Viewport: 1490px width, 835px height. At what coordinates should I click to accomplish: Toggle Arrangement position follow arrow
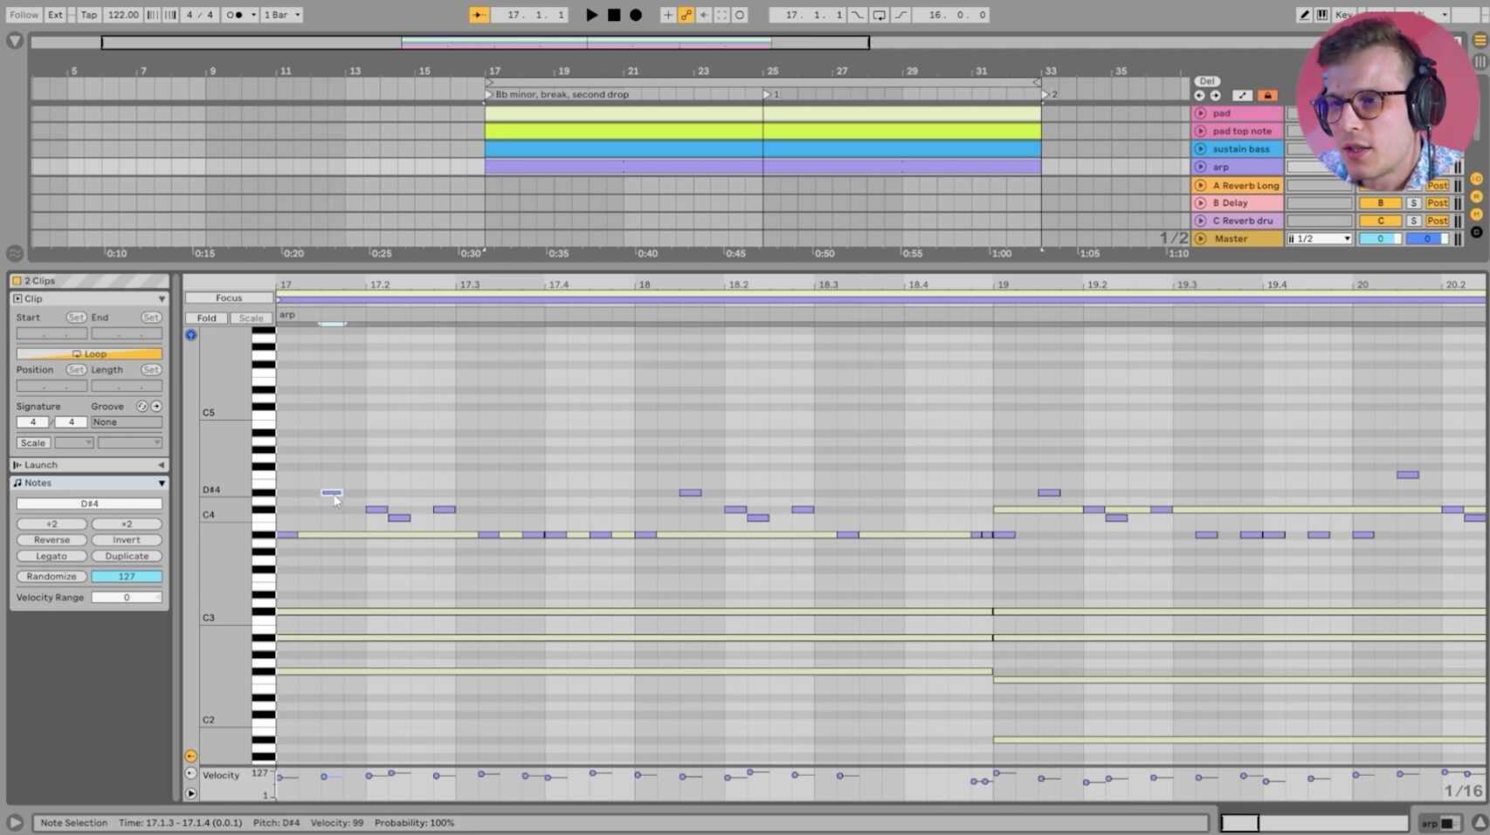coord(479,15)
